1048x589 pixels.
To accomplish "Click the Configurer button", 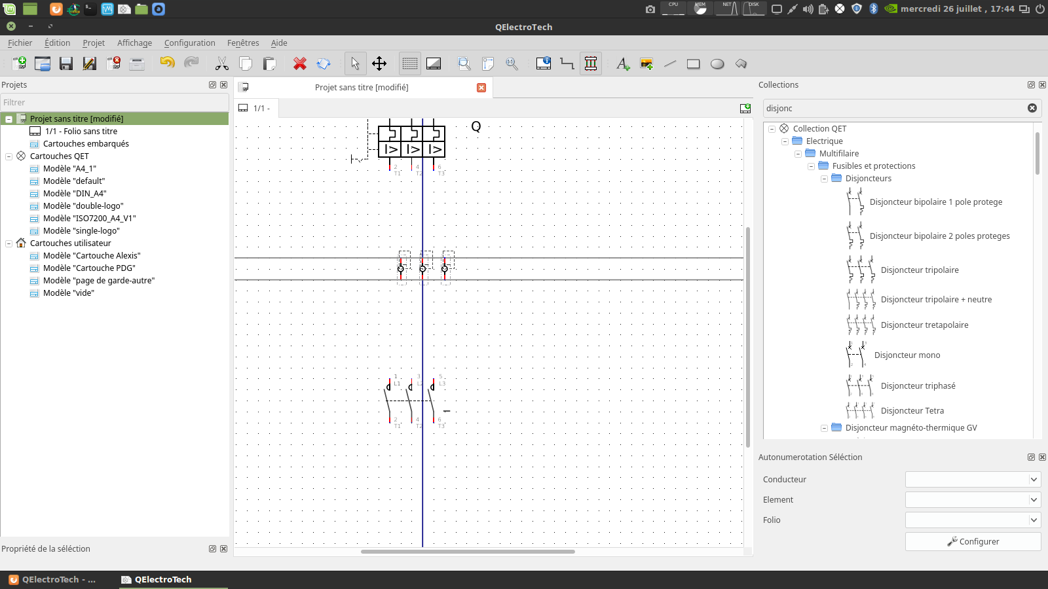I will tap(973, 542).
